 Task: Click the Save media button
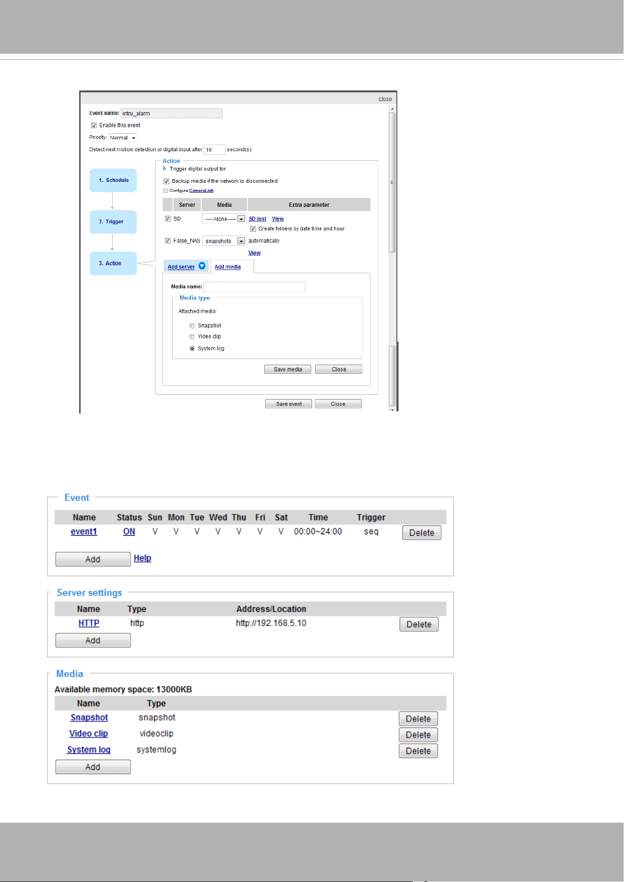[x=287, y=369]
